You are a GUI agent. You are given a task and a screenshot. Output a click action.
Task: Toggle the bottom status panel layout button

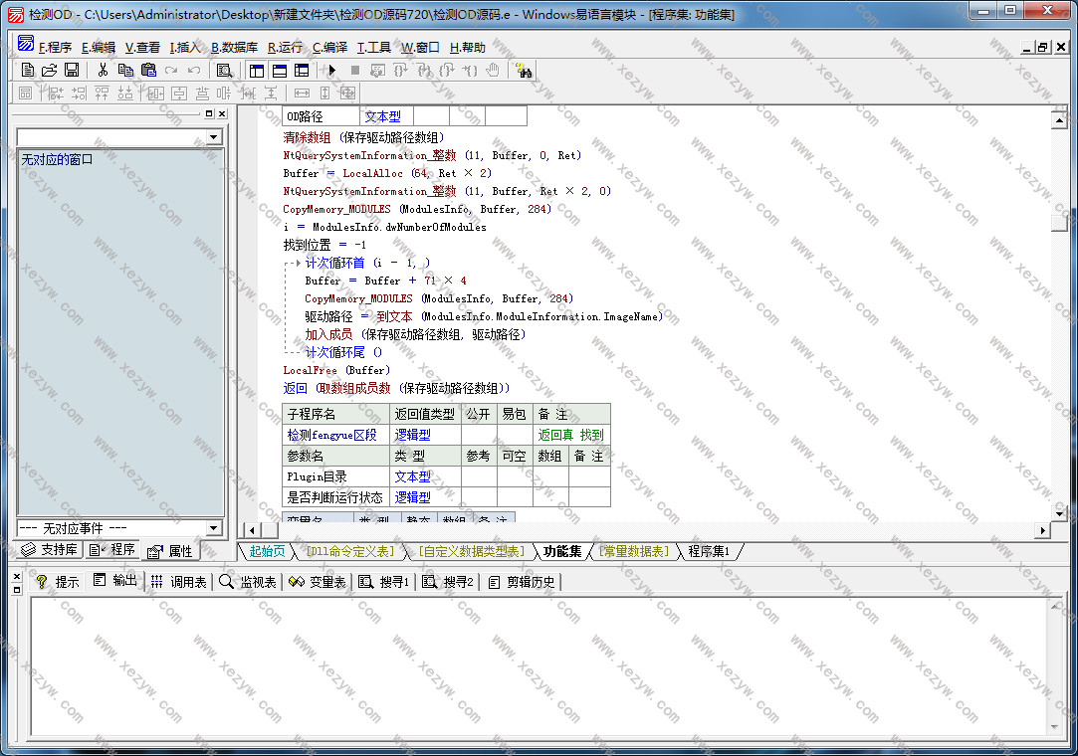pos(280,71)
